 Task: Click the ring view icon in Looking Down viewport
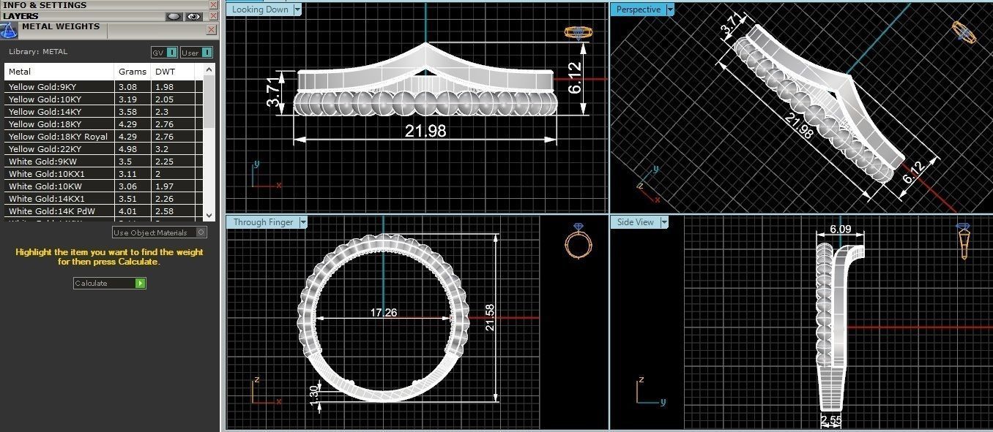(579, 32)
